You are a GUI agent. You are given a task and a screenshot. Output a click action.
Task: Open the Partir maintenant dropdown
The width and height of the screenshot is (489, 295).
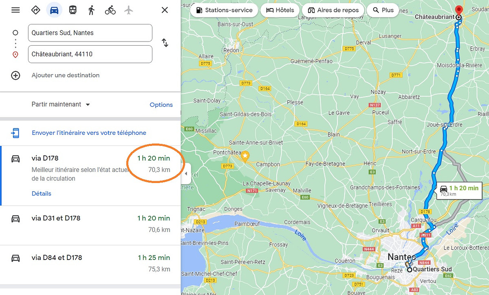coord(61,104)
